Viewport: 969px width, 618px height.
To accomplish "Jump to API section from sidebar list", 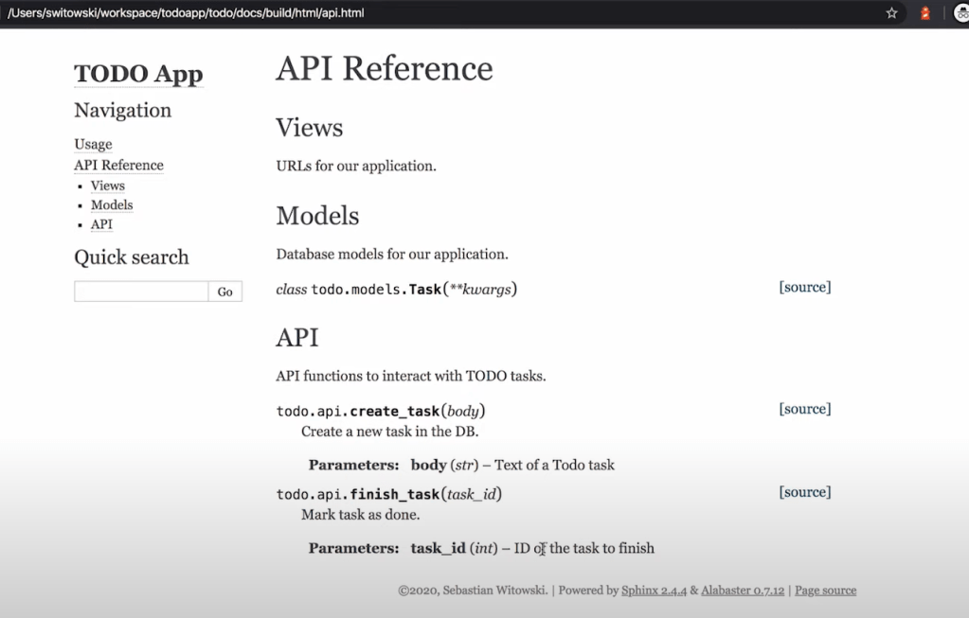I will [101, 224].
